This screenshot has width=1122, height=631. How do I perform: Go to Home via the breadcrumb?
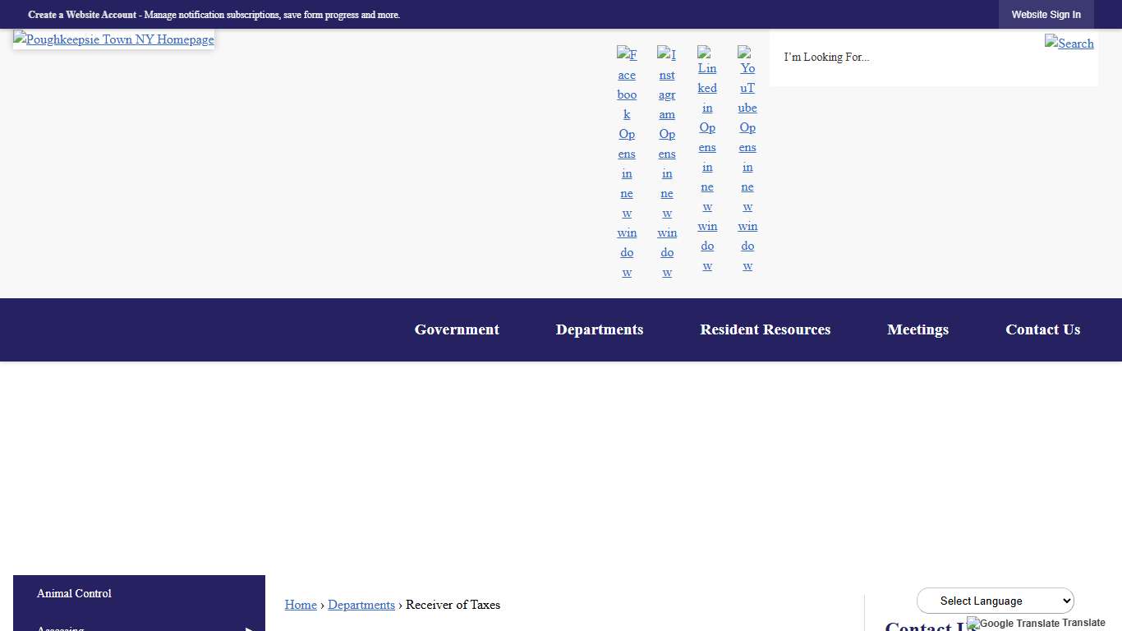point(301,605)
